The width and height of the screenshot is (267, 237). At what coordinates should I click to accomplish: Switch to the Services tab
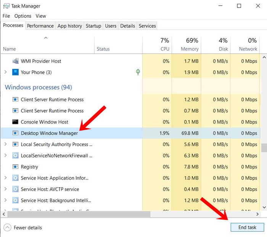click(x=147, y=26)
